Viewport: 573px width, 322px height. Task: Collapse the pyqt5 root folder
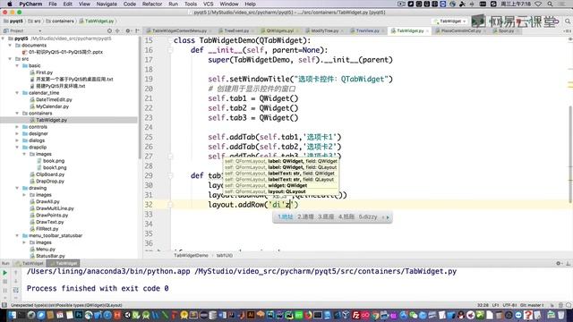pos(4,38)
